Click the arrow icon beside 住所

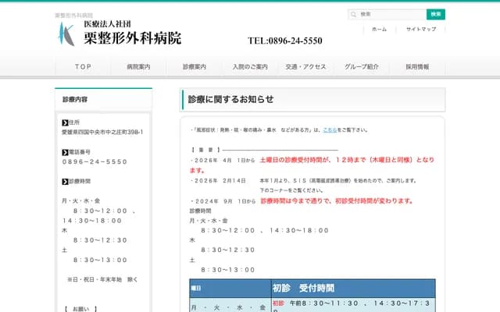tap(65, 122)
